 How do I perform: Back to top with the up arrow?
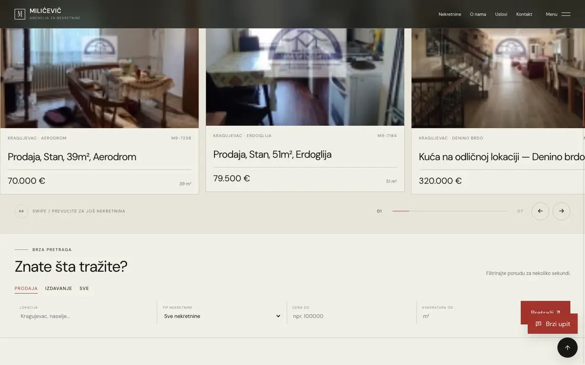click(x=567, y=347)
